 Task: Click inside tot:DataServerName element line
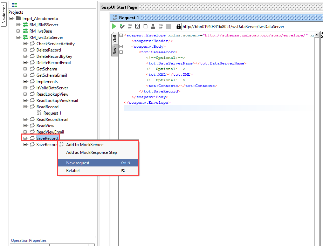(x=196, y=63)
